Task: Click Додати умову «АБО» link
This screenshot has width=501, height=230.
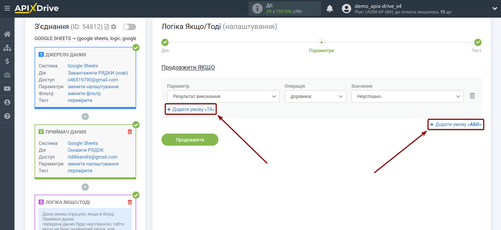Action: pyautogui.click(x=456, y=124)
